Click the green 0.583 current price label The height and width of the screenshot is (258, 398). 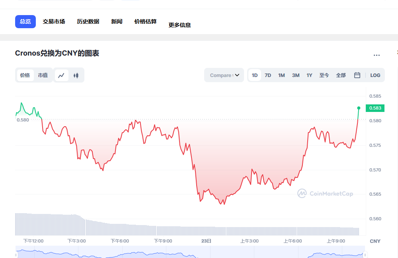pyautogui.click(x=375, y=108)
